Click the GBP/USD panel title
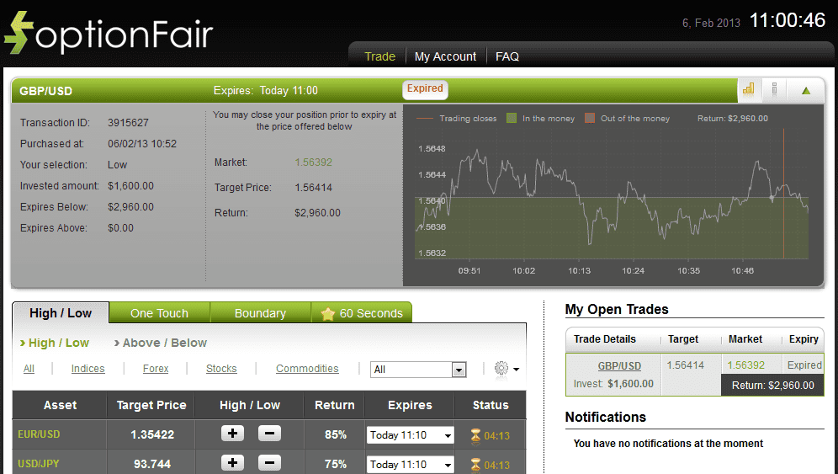This screenshot has height=474, width=838. pyautogui.click(x=46, y=91)
